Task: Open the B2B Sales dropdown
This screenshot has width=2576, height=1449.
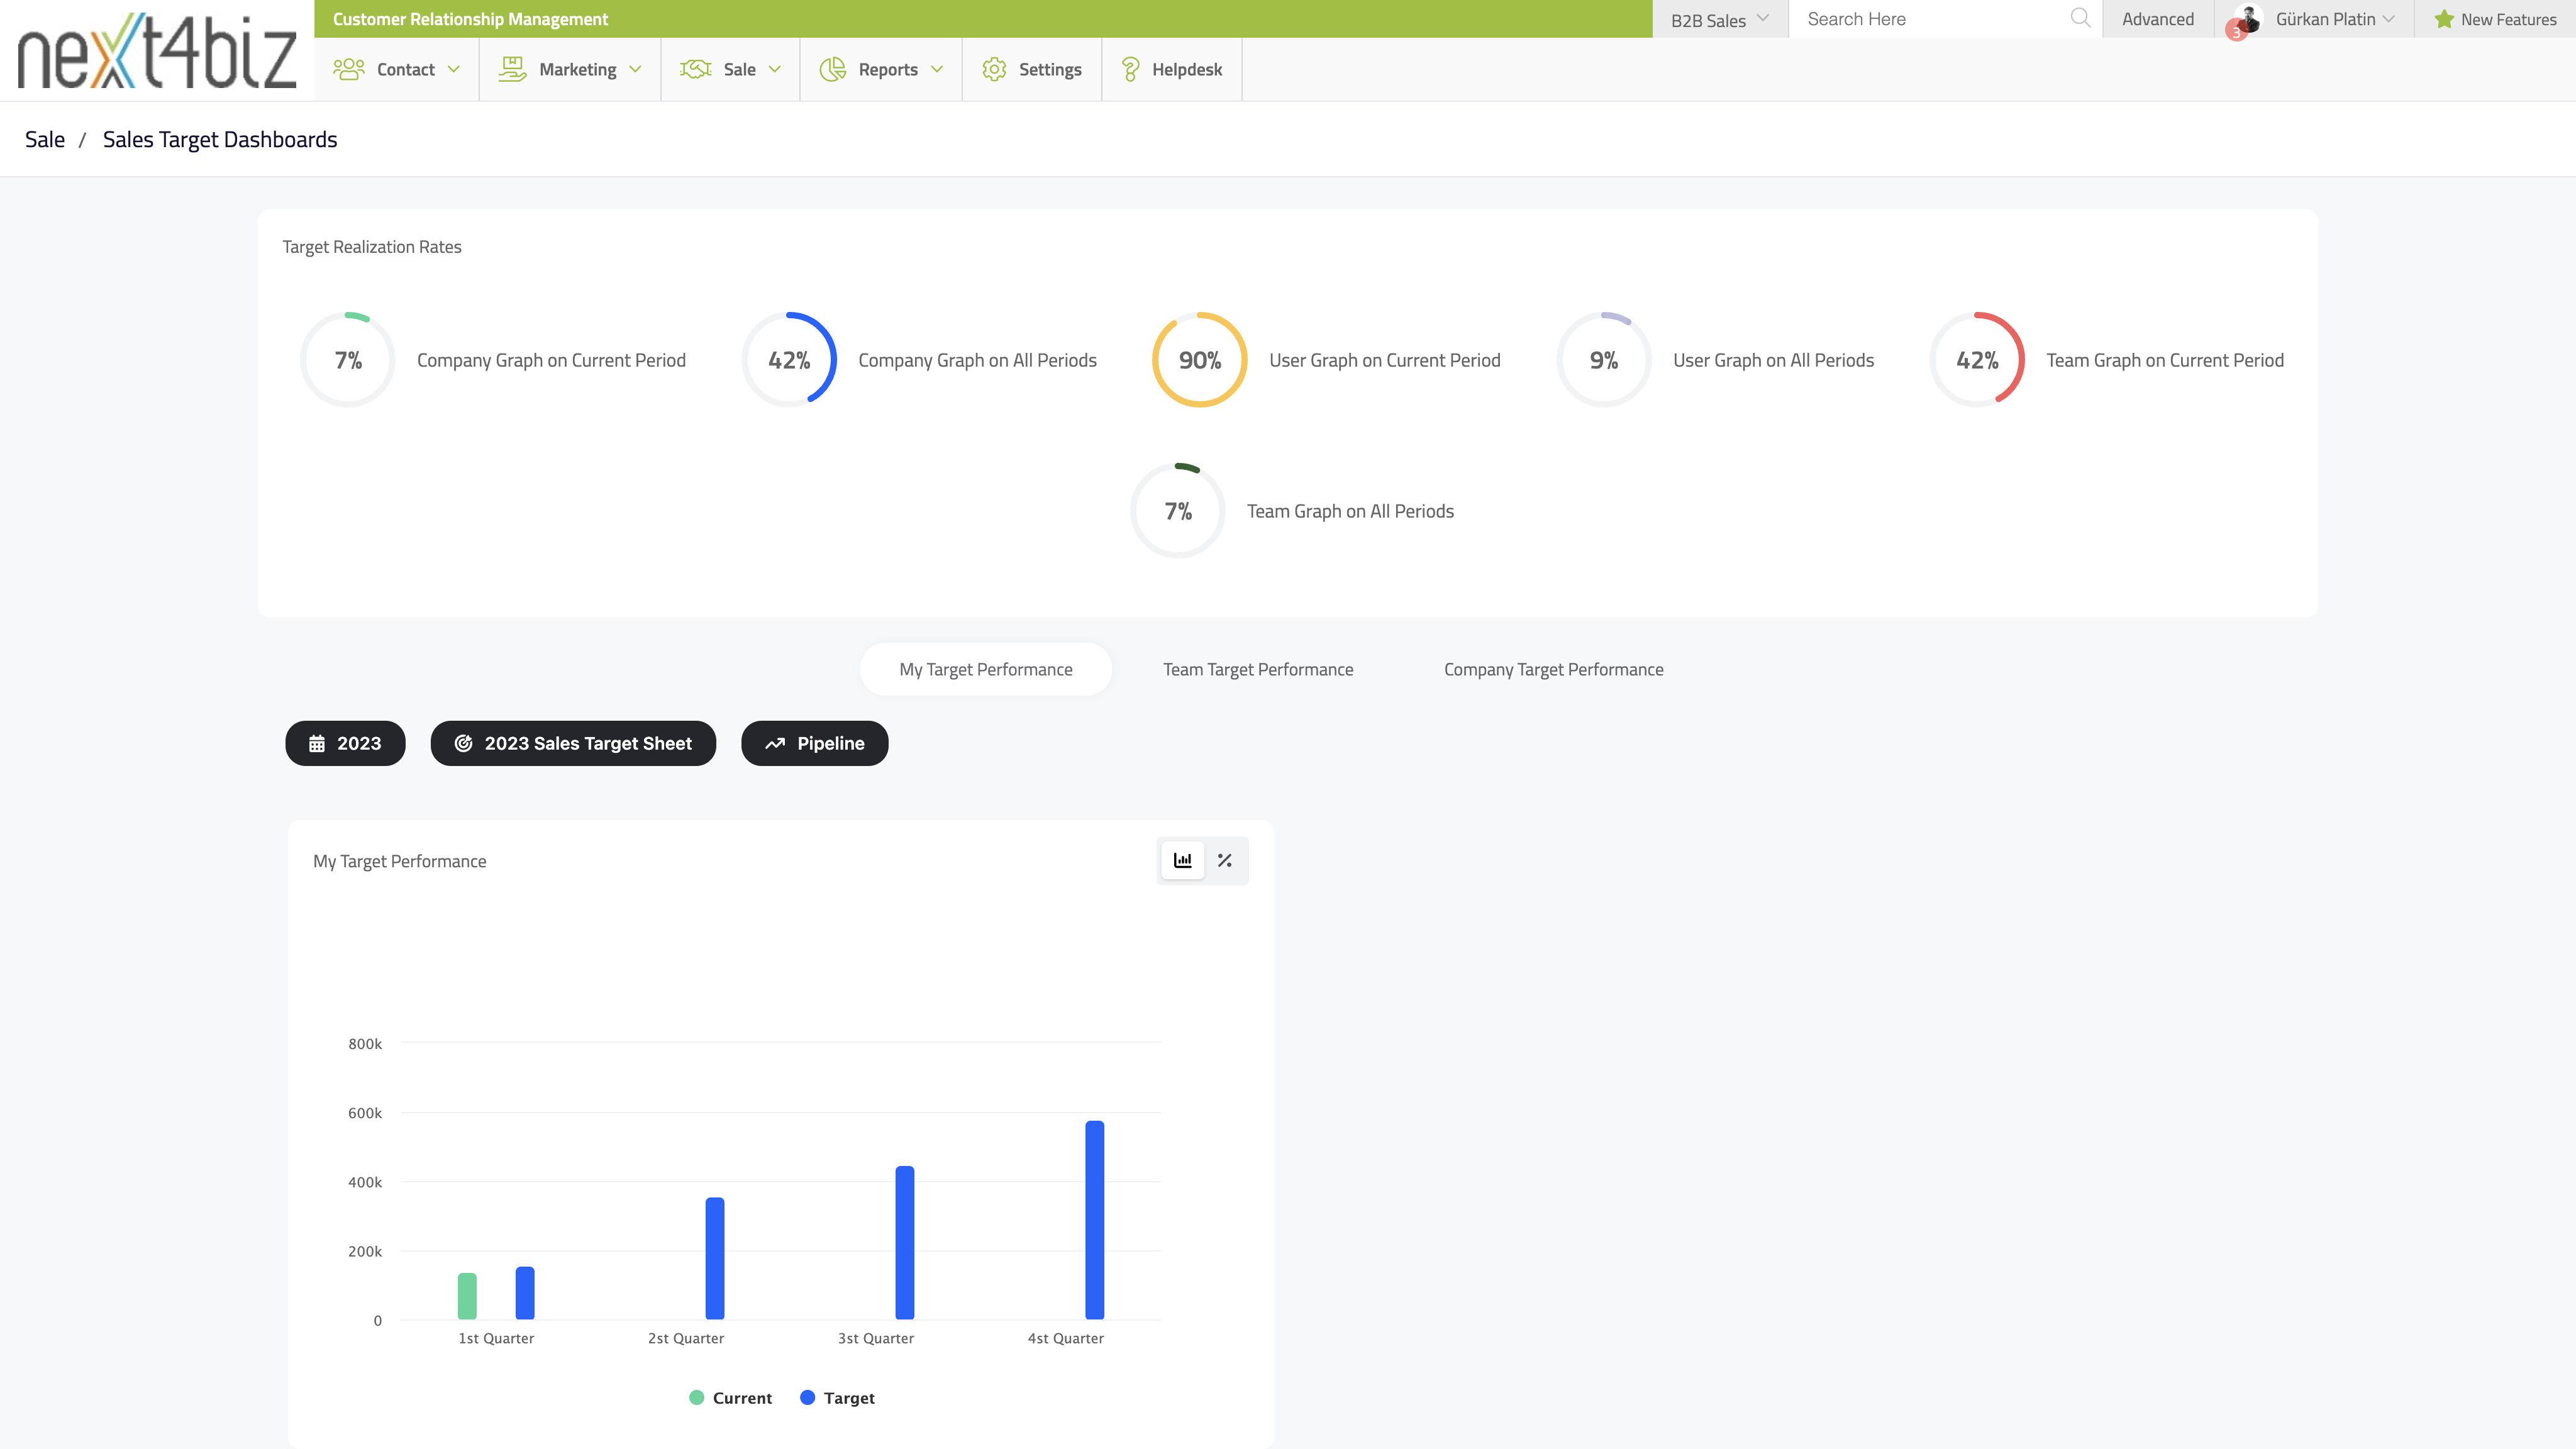Action: click(x=1719, y=18)
